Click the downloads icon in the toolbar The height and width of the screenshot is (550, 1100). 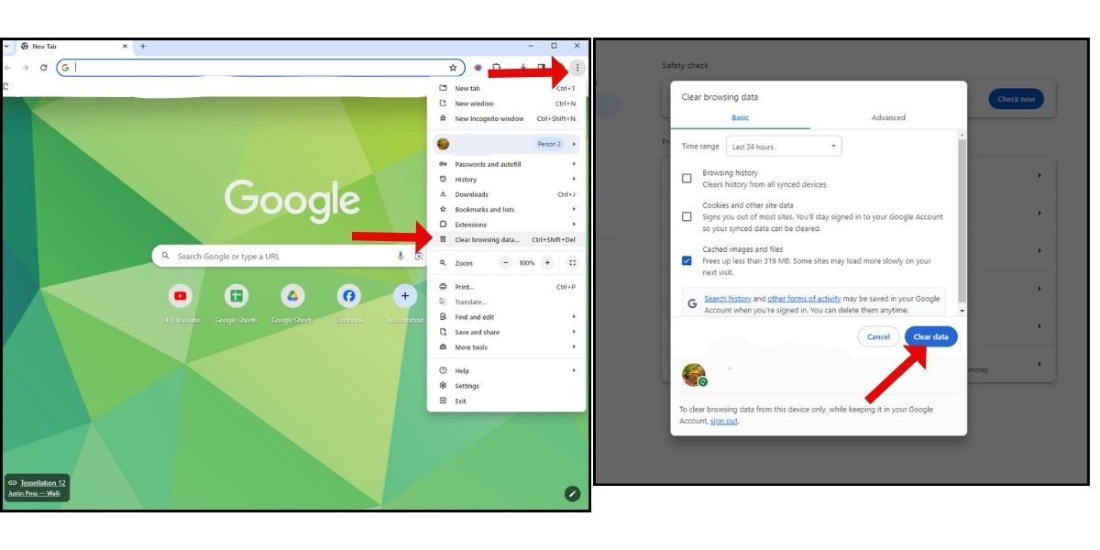pos(523,66)
